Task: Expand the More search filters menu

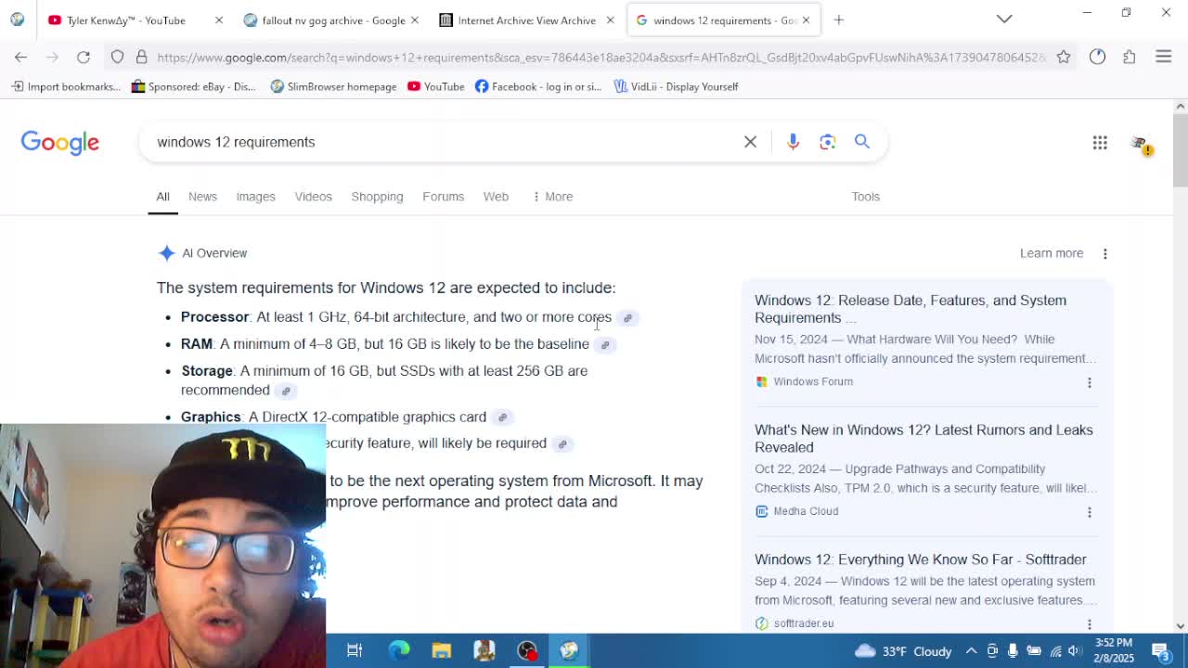Action: 553,197
